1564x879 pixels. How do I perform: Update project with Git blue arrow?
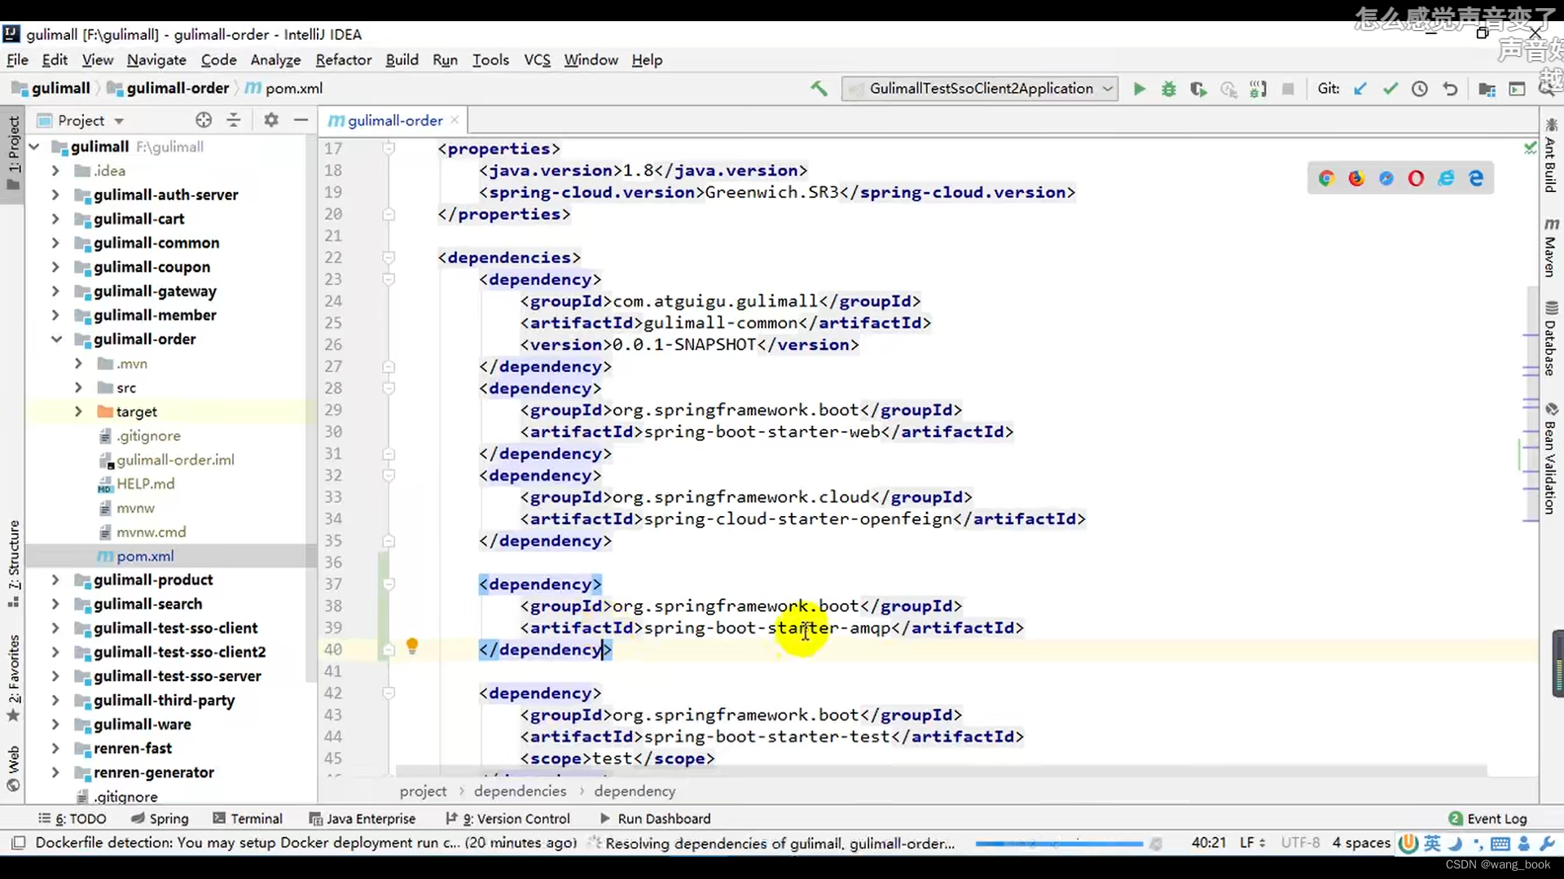coord(1360,89)
